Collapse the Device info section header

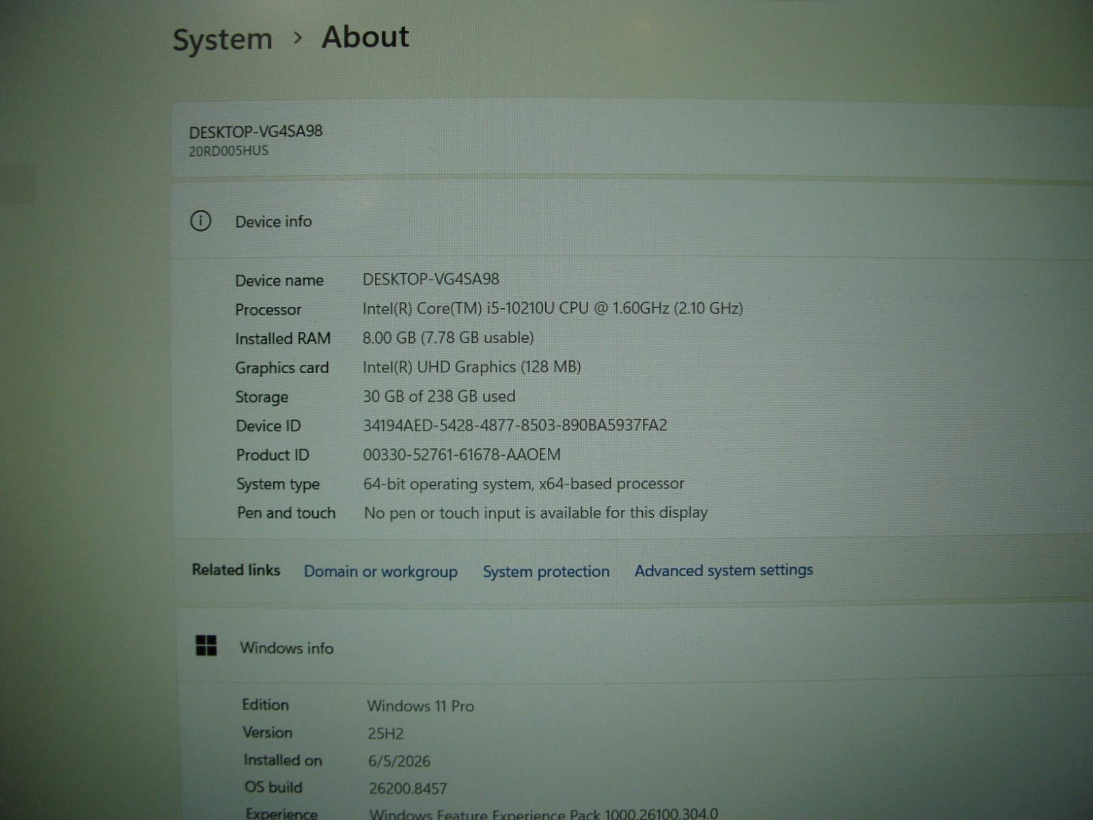(x=632, y=221)
